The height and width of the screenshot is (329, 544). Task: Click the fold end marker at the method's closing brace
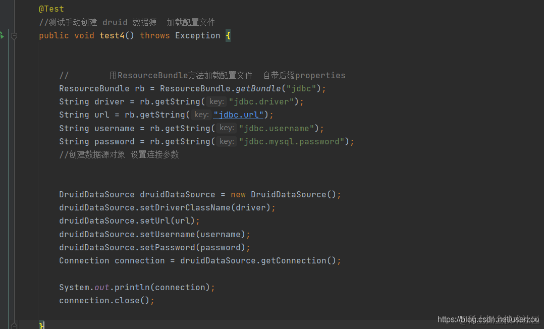click(x=14, y=326)
